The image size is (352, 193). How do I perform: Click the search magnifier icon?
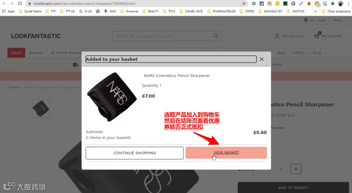click(x=216, y=36)
